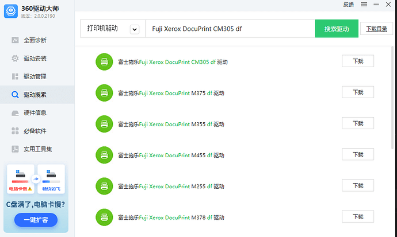
Task: Click the 实用工具集 tool icon
Action: click(15, 149)
